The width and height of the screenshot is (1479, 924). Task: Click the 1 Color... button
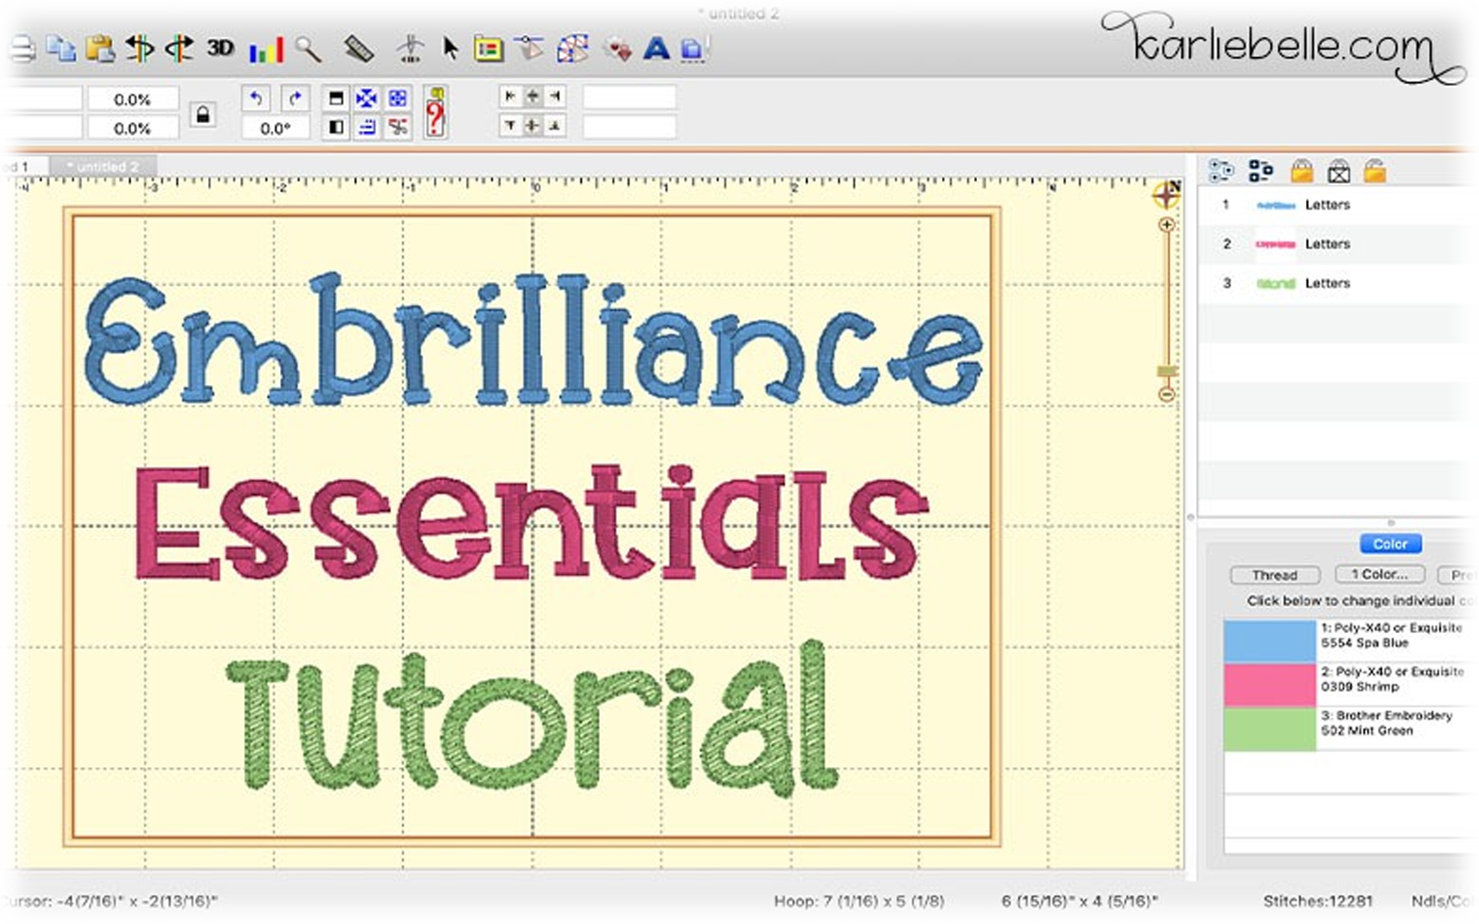(x=1380, y=574)
